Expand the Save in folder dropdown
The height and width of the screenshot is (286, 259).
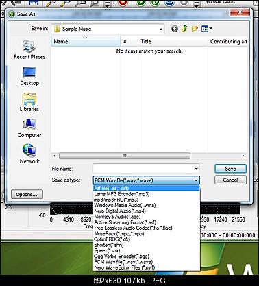point(161,29)
